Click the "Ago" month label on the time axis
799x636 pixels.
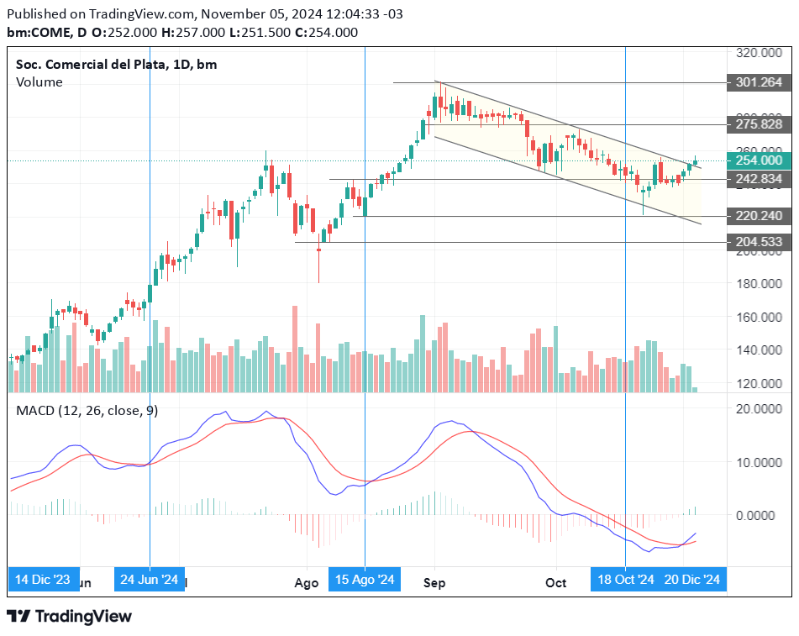point(307,584)
